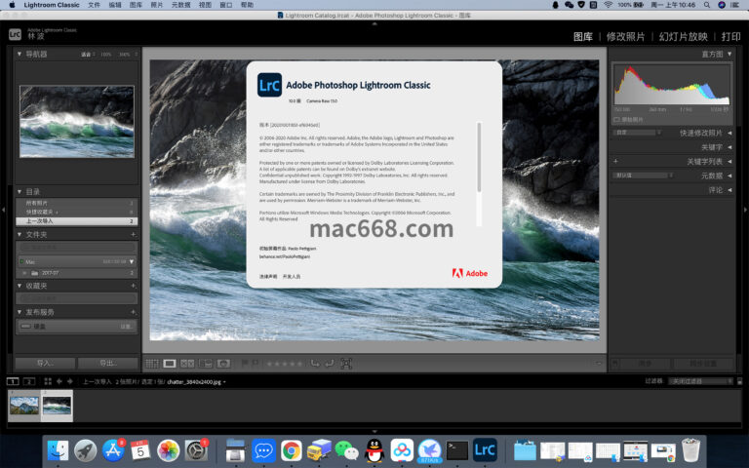Open the 修改照片 module

click(x=625, y=37)
